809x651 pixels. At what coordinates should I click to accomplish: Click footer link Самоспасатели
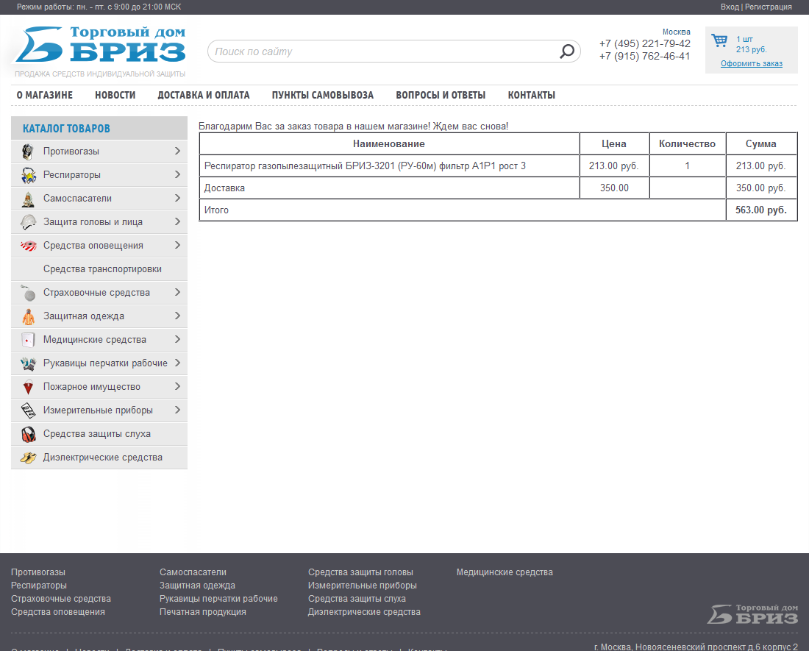pos(193,572)
